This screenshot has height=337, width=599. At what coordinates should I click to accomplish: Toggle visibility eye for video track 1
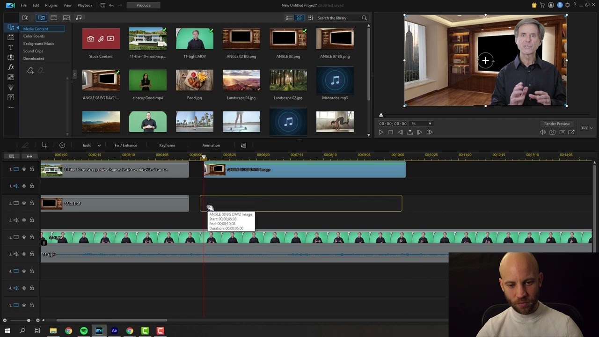coord(24,169)
